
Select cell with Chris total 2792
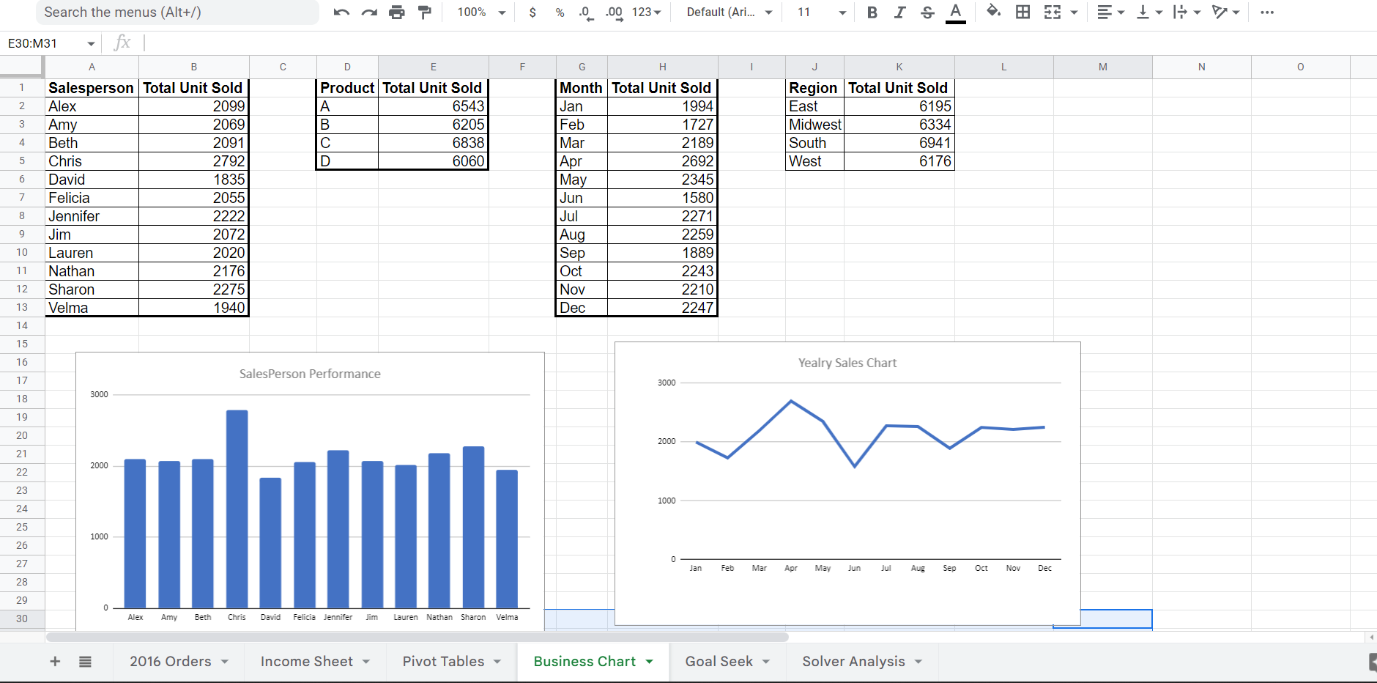pos(193,161)
